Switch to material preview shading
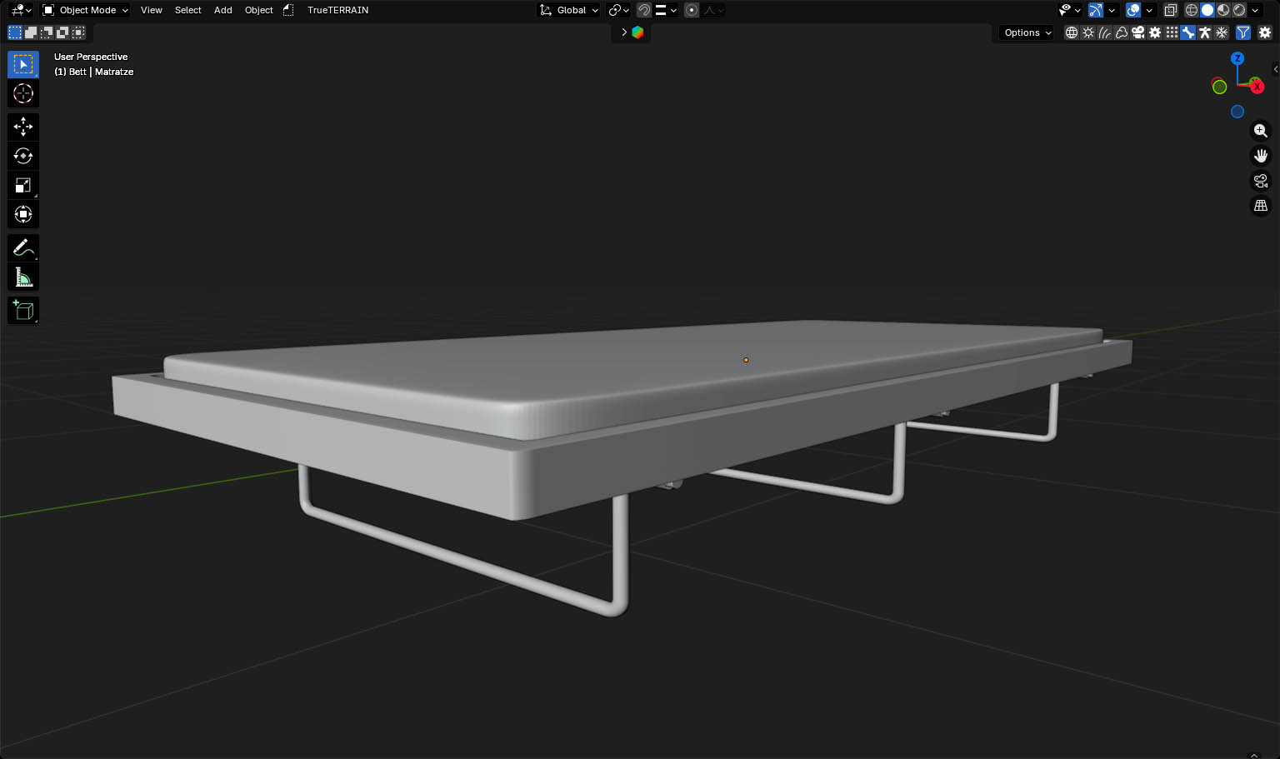 [1223, 10]
